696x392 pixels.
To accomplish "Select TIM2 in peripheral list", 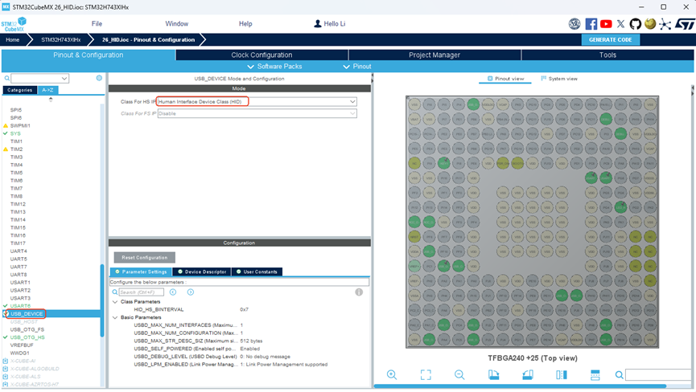I will [x=16, y=149].
